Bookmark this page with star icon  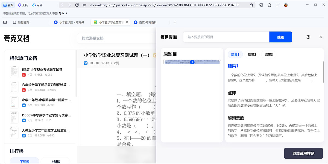click(x=252, y=5)
